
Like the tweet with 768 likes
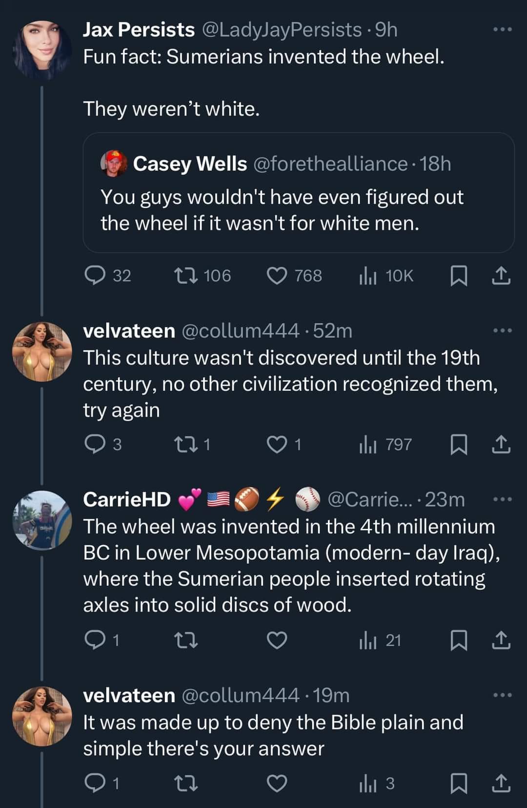tap(277, 276)
